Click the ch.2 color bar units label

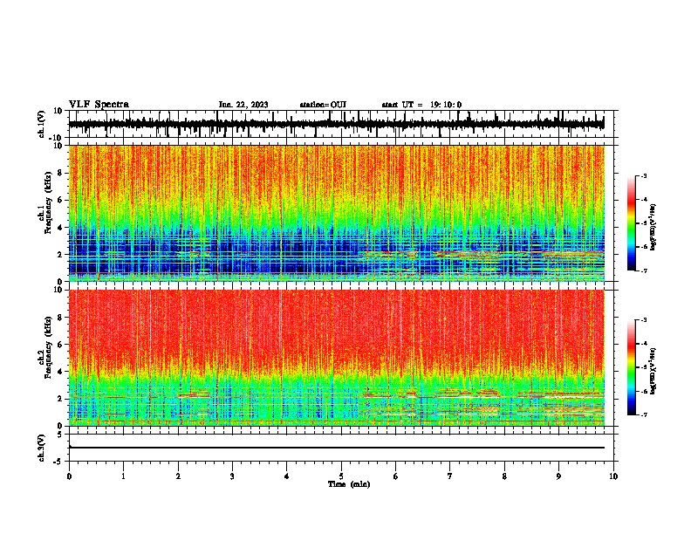point(653,372)
